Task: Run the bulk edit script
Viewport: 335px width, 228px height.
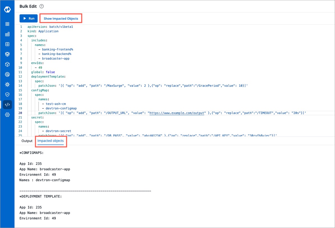Action: [x=29, y=18]
